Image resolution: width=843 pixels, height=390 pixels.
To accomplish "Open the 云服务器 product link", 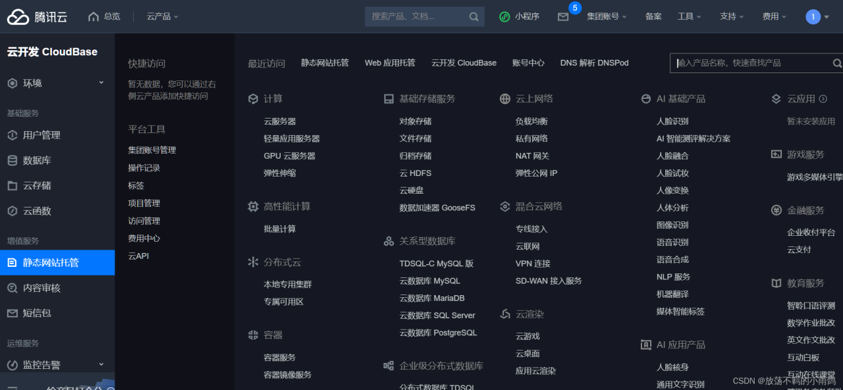I will tap(280, 121).
